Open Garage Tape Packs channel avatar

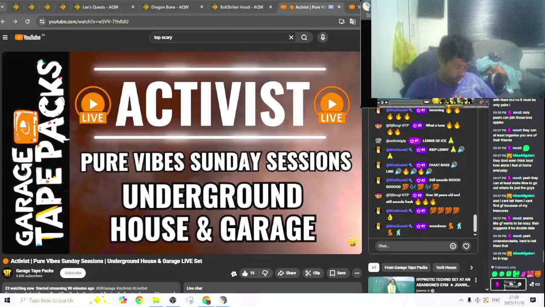tap(7, 273)
